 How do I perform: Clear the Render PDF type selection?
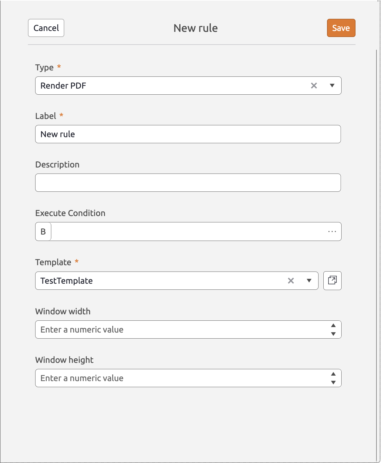coord(314,86)
